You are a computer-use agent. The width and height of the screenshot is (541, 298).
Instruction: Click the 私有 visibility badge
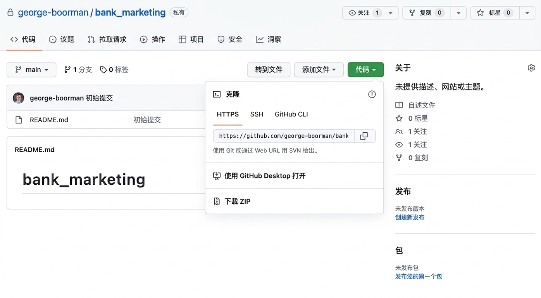179,12
